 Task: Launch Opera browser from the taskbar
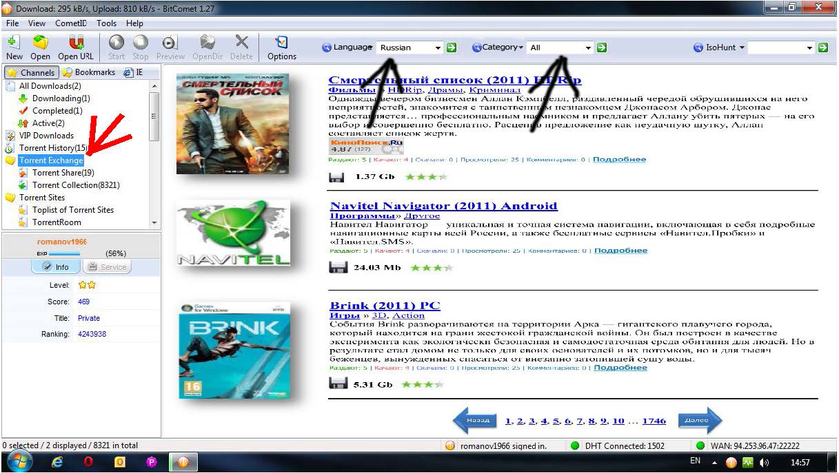[88, 462]
